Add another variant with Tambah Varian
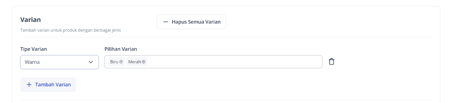453x103 pixels. coord(48,85)
